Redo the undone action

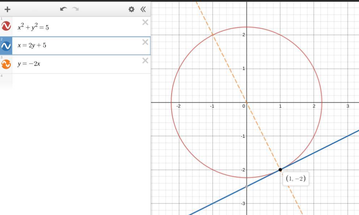coord(76,9)
